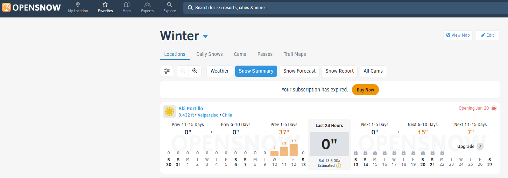This screenshot has width=508, height=178.
Task: Click the zoom out magnifier icon
Action: (x=183, y=71)
